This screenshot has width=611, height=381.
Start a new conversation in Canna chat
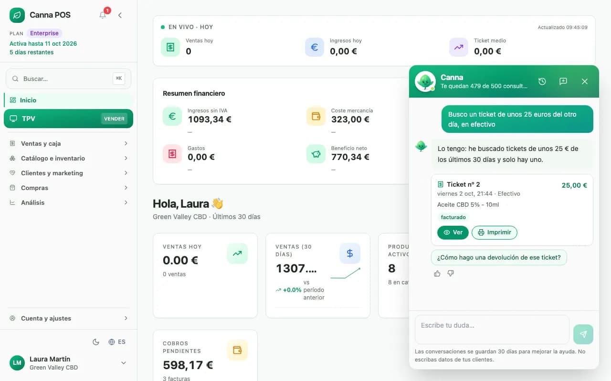click(x=563, y=81)
